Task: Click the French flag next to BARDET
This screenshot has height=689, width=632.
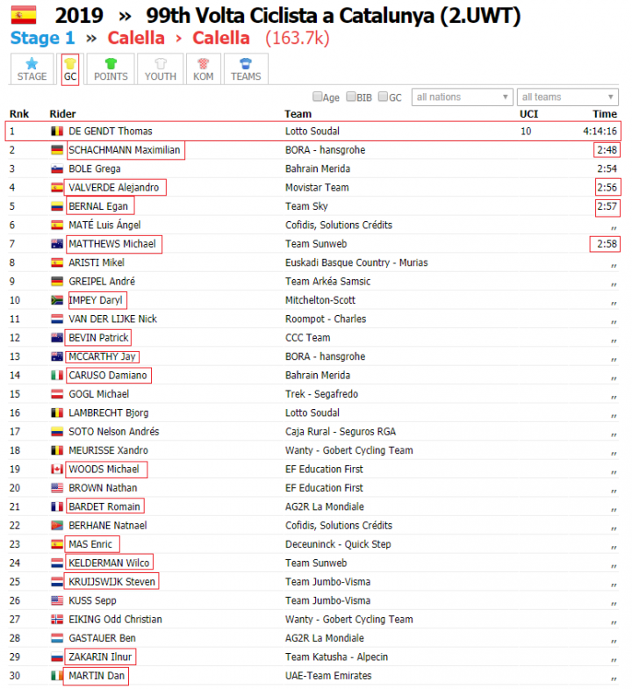Action: (57, 507)
